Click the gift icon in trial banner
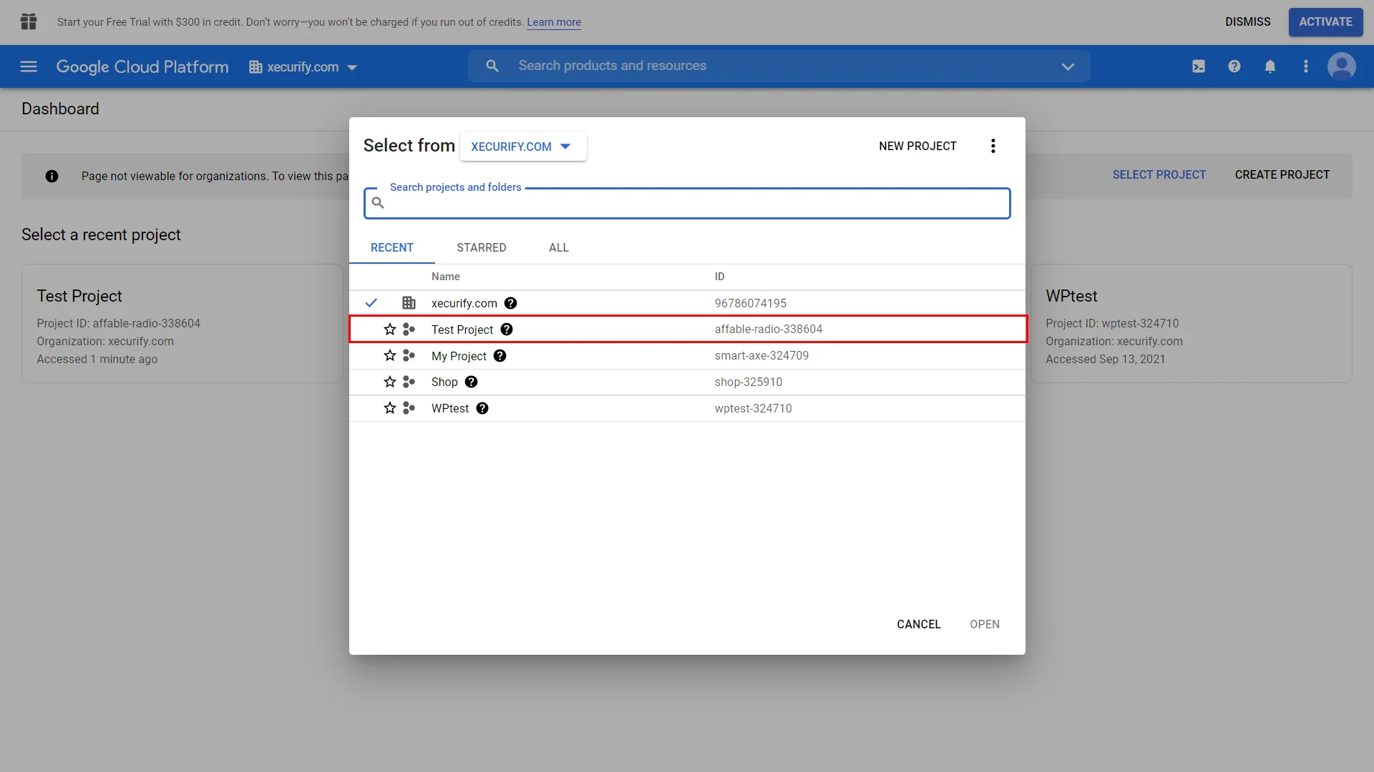1374x772 pixels. (29, 21)
